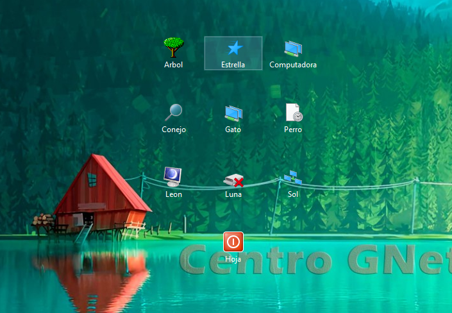Click the Perro document-with-clock icon
452x313 pixels.
(293, 112)
